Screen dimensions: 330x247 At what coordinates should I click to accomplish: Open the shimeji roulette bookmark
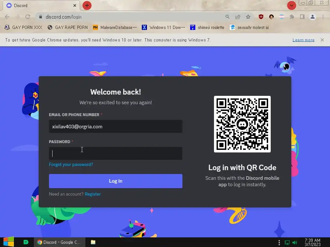coord(207,28)
